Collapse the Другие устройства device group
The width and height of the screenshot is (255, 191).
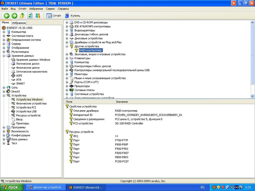click(x=67, y=46)
